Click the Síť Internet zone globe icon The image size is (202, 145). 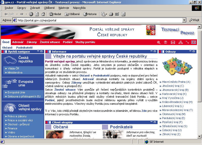pos(146,142)
